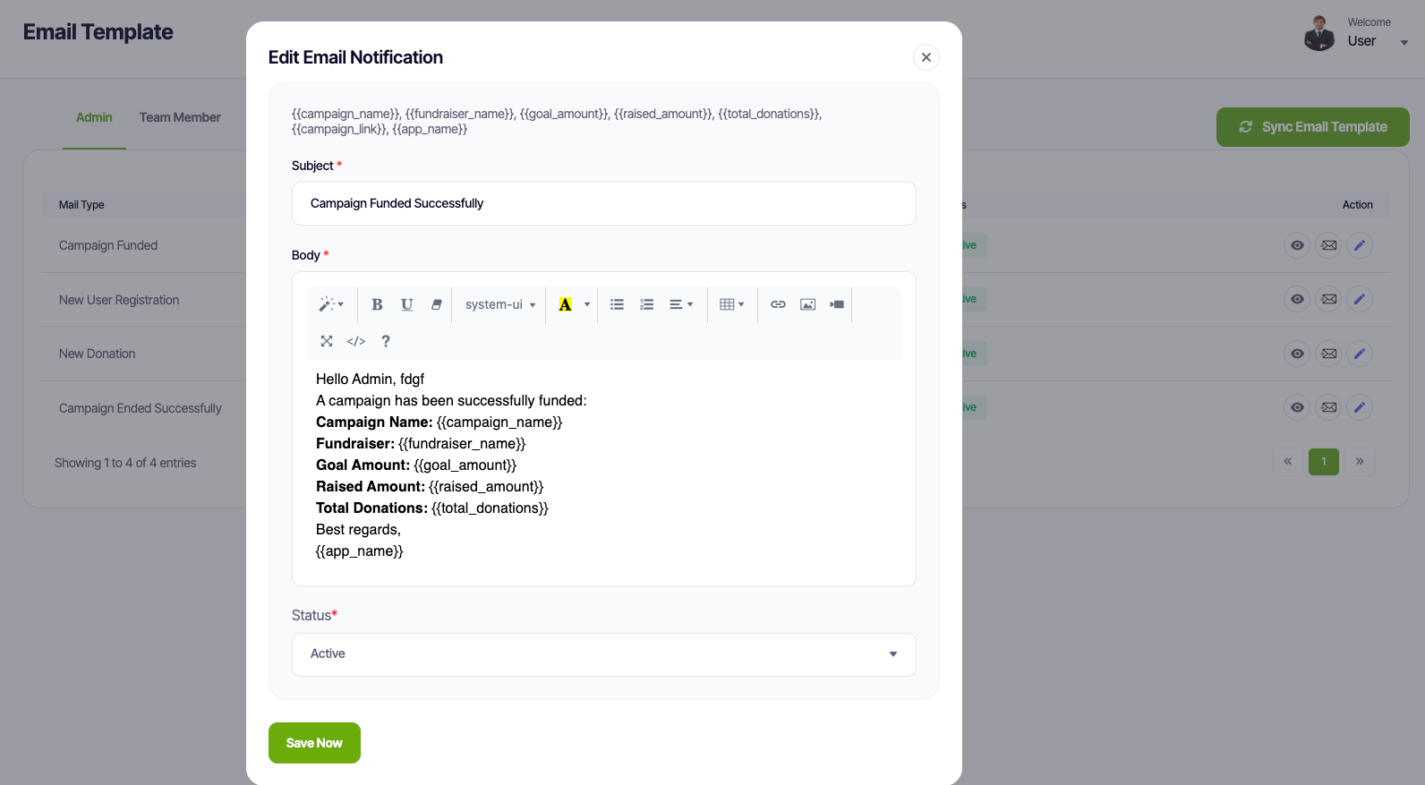The image size is (1425, 785).
Task: Edit the Campaign Funded template pencil icon
Action: pos(1360,245)
